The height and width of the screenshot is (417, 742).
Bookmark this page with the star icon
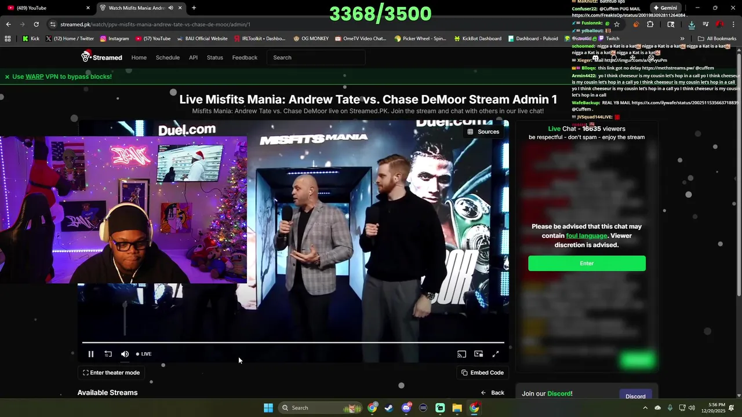pos(616,24)
